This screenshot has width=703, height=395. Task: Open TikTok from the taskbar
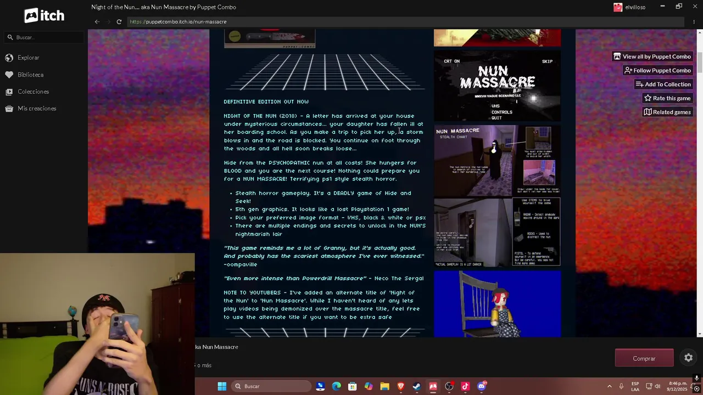(x=465, y=386)
